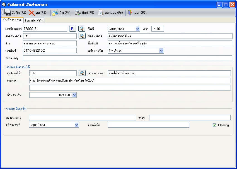The image size is (237, 169).
Task: Open the ออกแบบ (F6) design tool
Action: (110, 13)
